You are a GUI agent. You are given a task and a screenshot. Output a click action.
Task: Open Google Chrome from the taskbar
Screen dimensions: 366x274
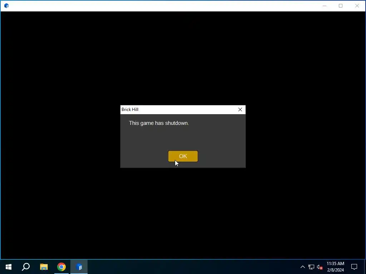click(x=61, y=267)
